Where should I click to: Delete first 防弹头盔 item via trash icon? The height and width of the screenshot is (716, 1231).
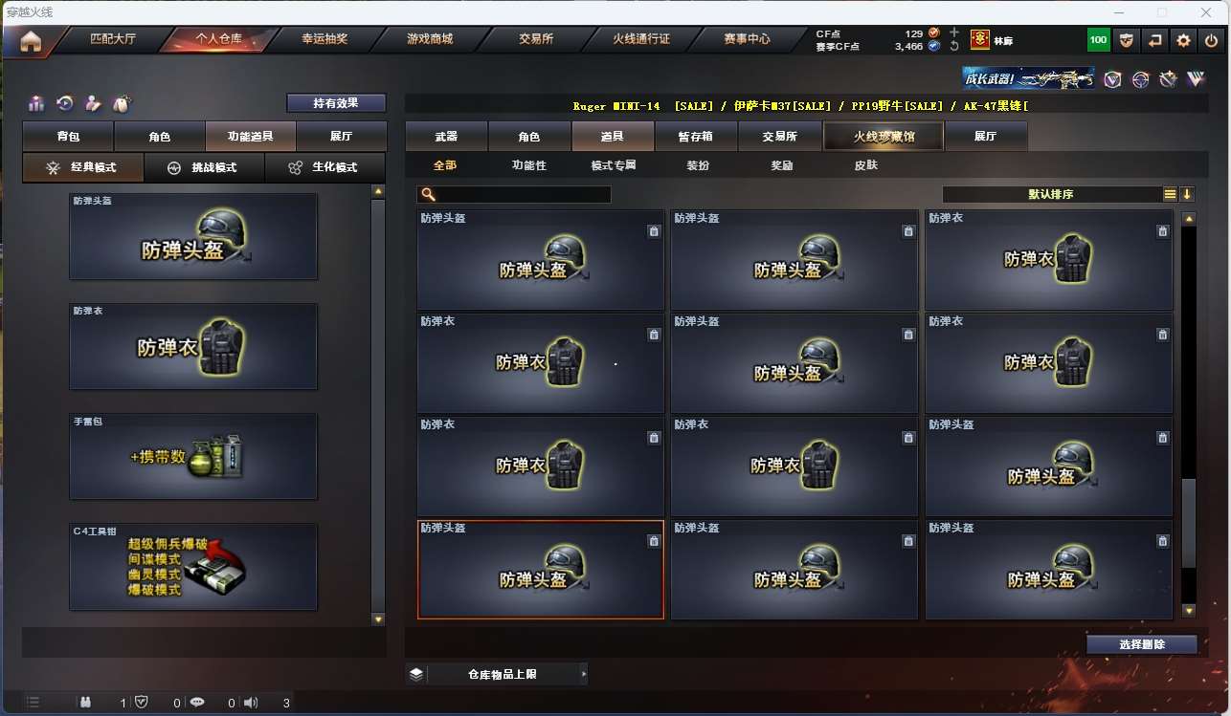tap(654, 231)
